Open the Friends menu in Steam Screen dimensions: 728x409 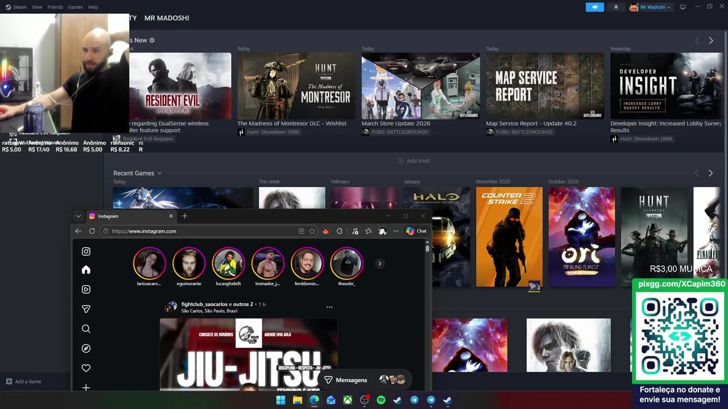pyautogui.click(x=55, y=7)
